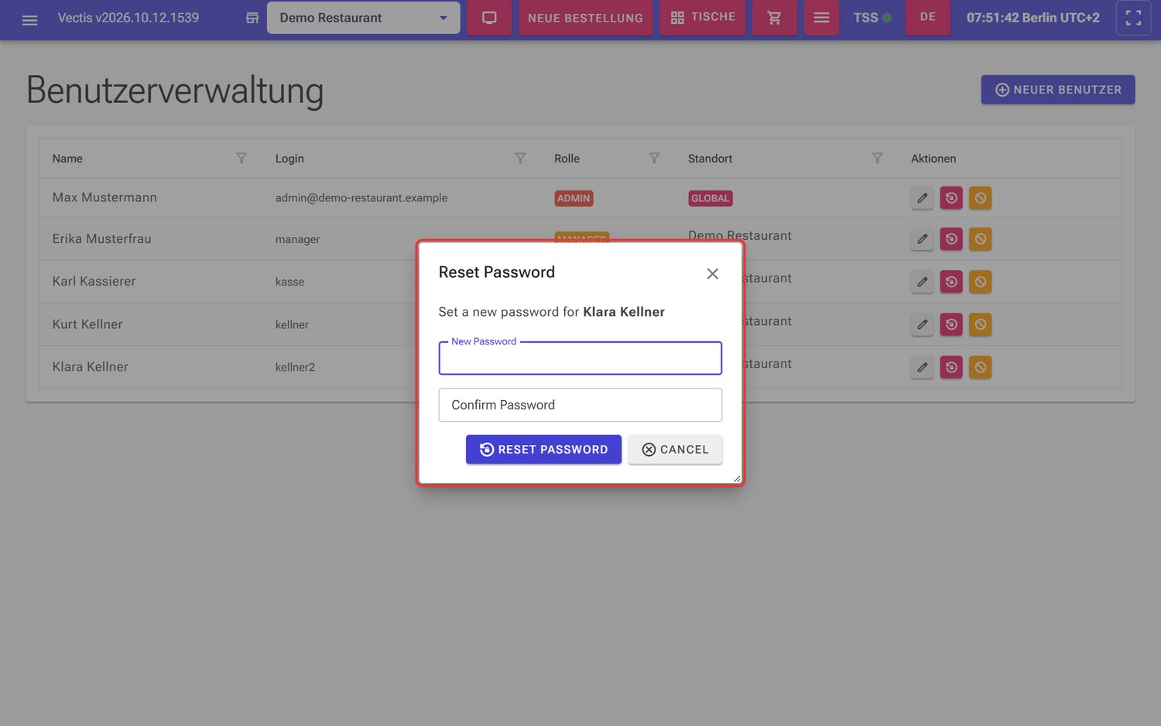The image size is (1161, 726).
Task: Select the 'kasse' login cell
Action: [289, 282]
